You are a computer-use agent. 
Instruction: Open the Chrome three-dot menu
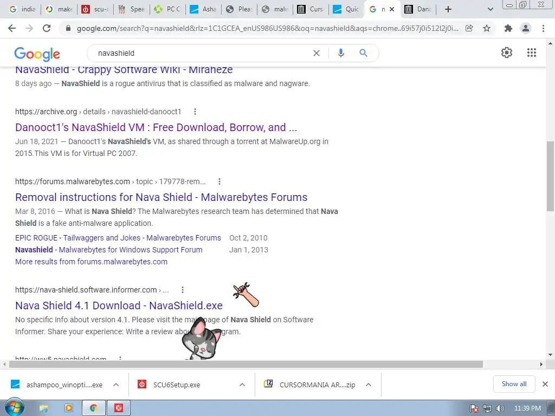(543, 28)
